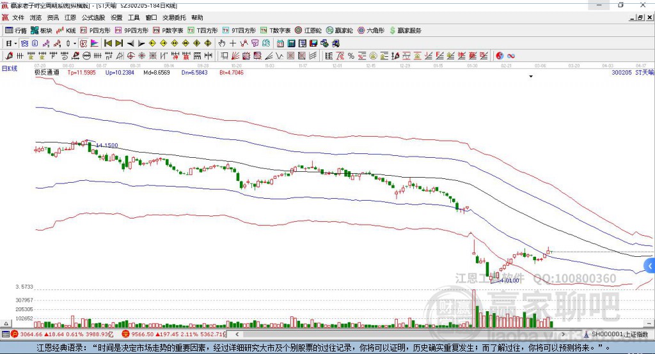
Task: Expand the candlestick style dropdown arrow
Action: [75, 43]
